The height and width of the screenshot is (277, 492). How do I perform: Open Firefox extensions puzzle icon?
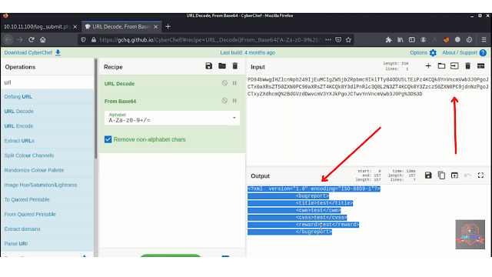click(389, 39)
